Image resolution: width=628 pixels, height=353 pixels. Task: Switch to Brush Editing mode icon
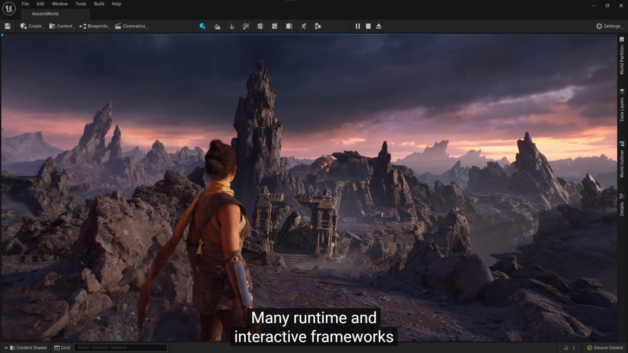click(289, 26)
